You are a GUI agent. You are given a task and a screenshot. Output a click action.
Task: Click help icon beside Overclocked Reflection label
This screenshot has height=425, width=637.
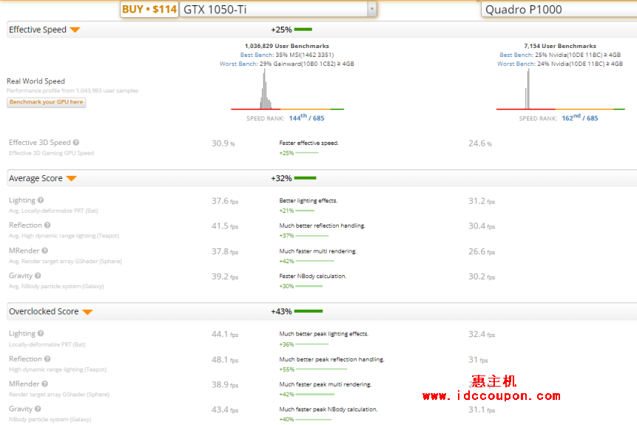47,358
